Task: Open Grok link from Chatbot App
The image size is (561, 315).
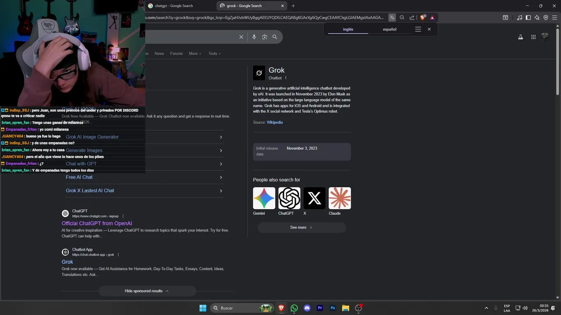Action: [x=67, y=262]
